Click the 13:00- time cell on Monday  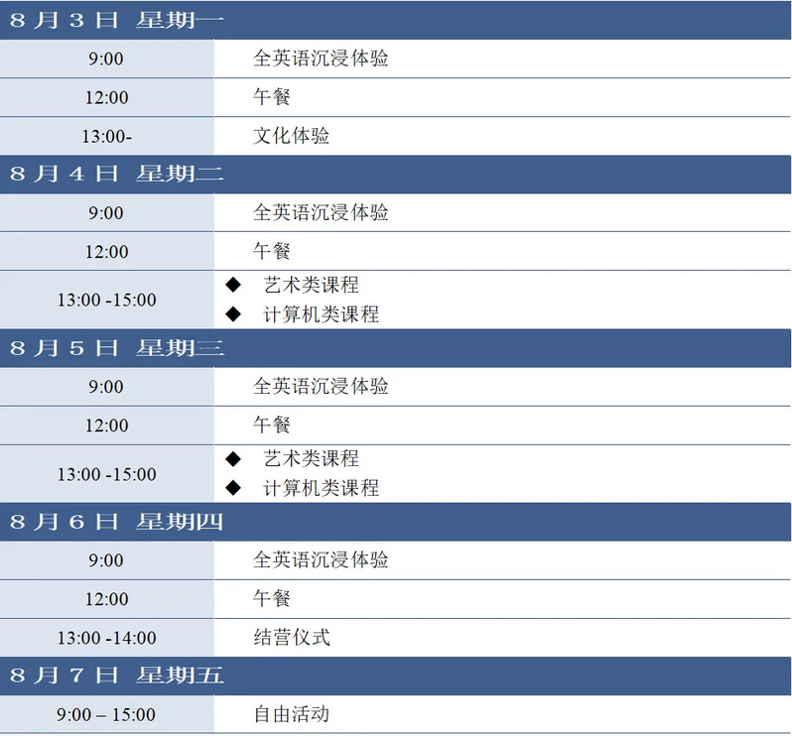(105, 137)
